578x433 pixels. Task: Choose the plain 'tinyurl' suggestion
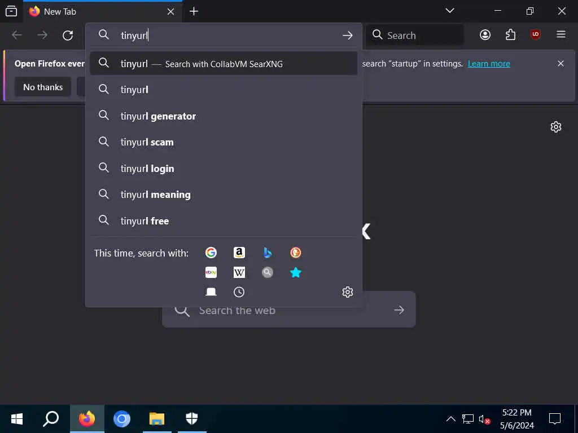point(224,90)
